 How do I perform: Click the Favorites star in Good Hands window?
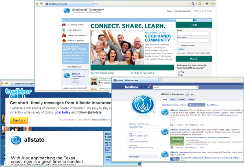point(37,3)
